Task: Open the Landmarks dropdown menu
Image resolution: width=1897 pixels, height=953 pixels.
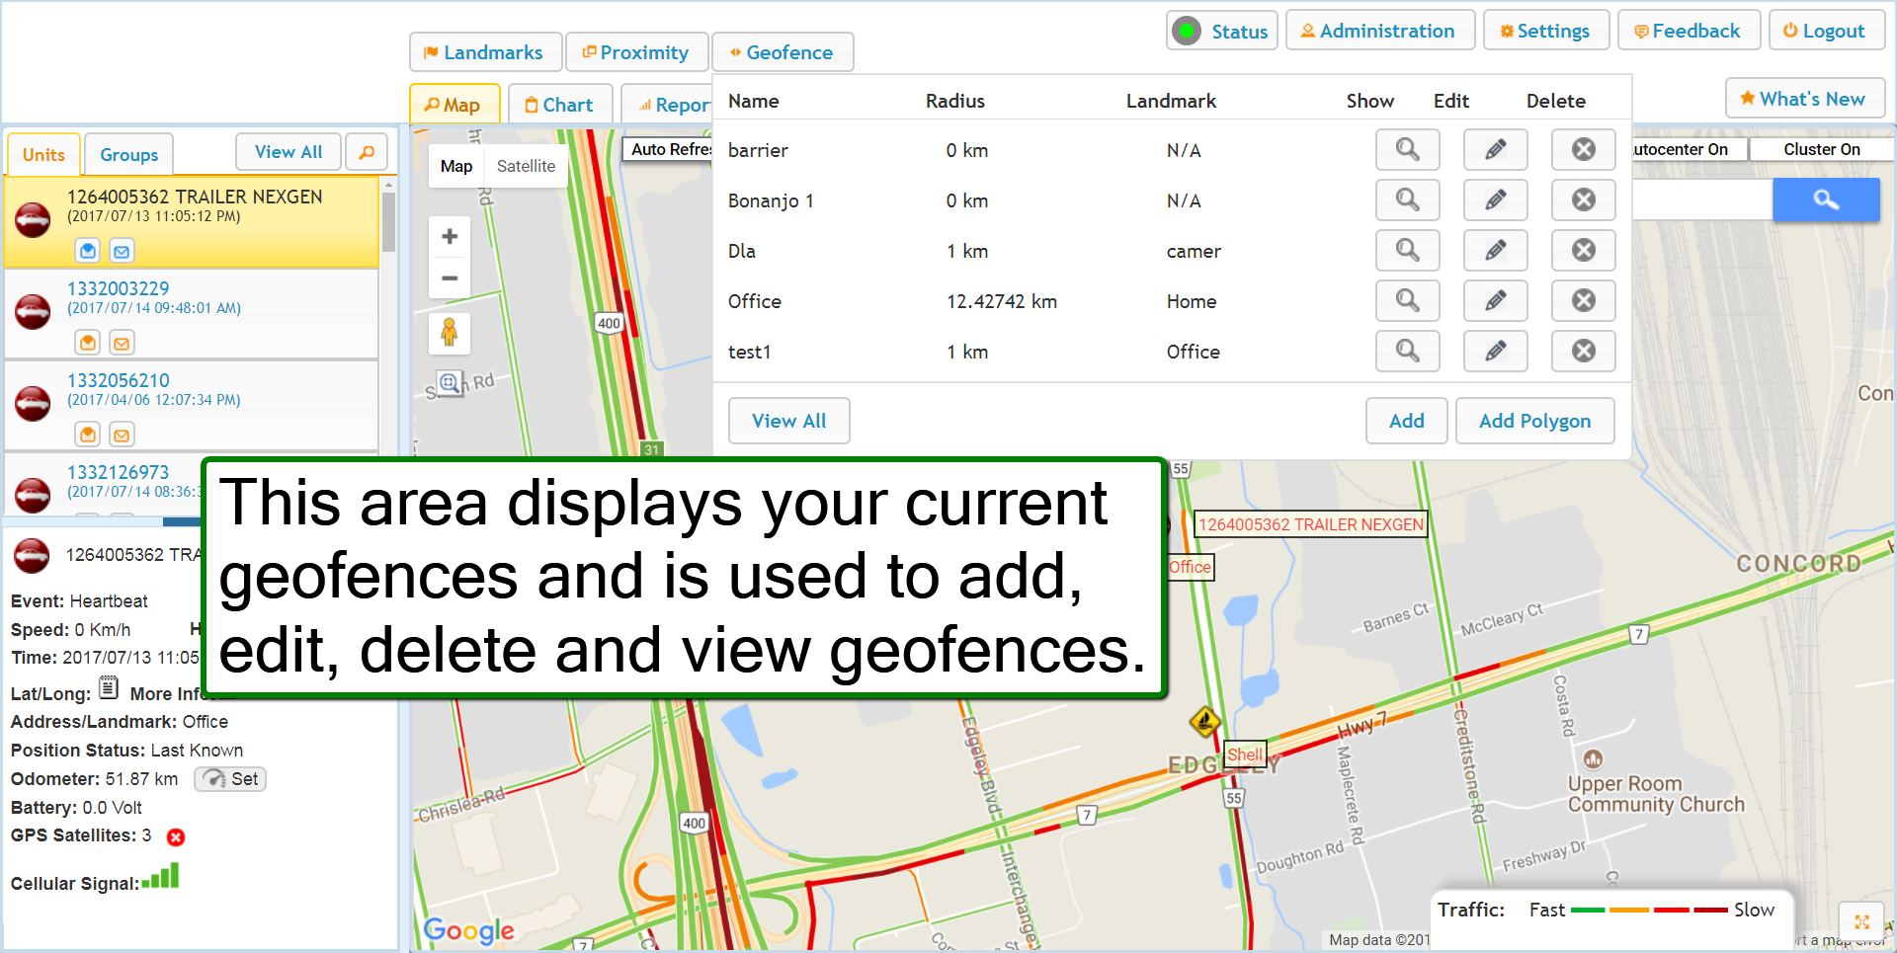Action: click(485, 52)
